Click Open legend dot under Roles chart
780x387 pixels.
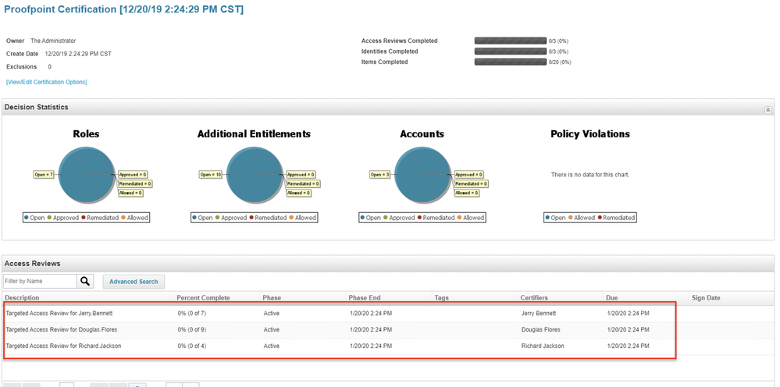(x=27, y=218)
